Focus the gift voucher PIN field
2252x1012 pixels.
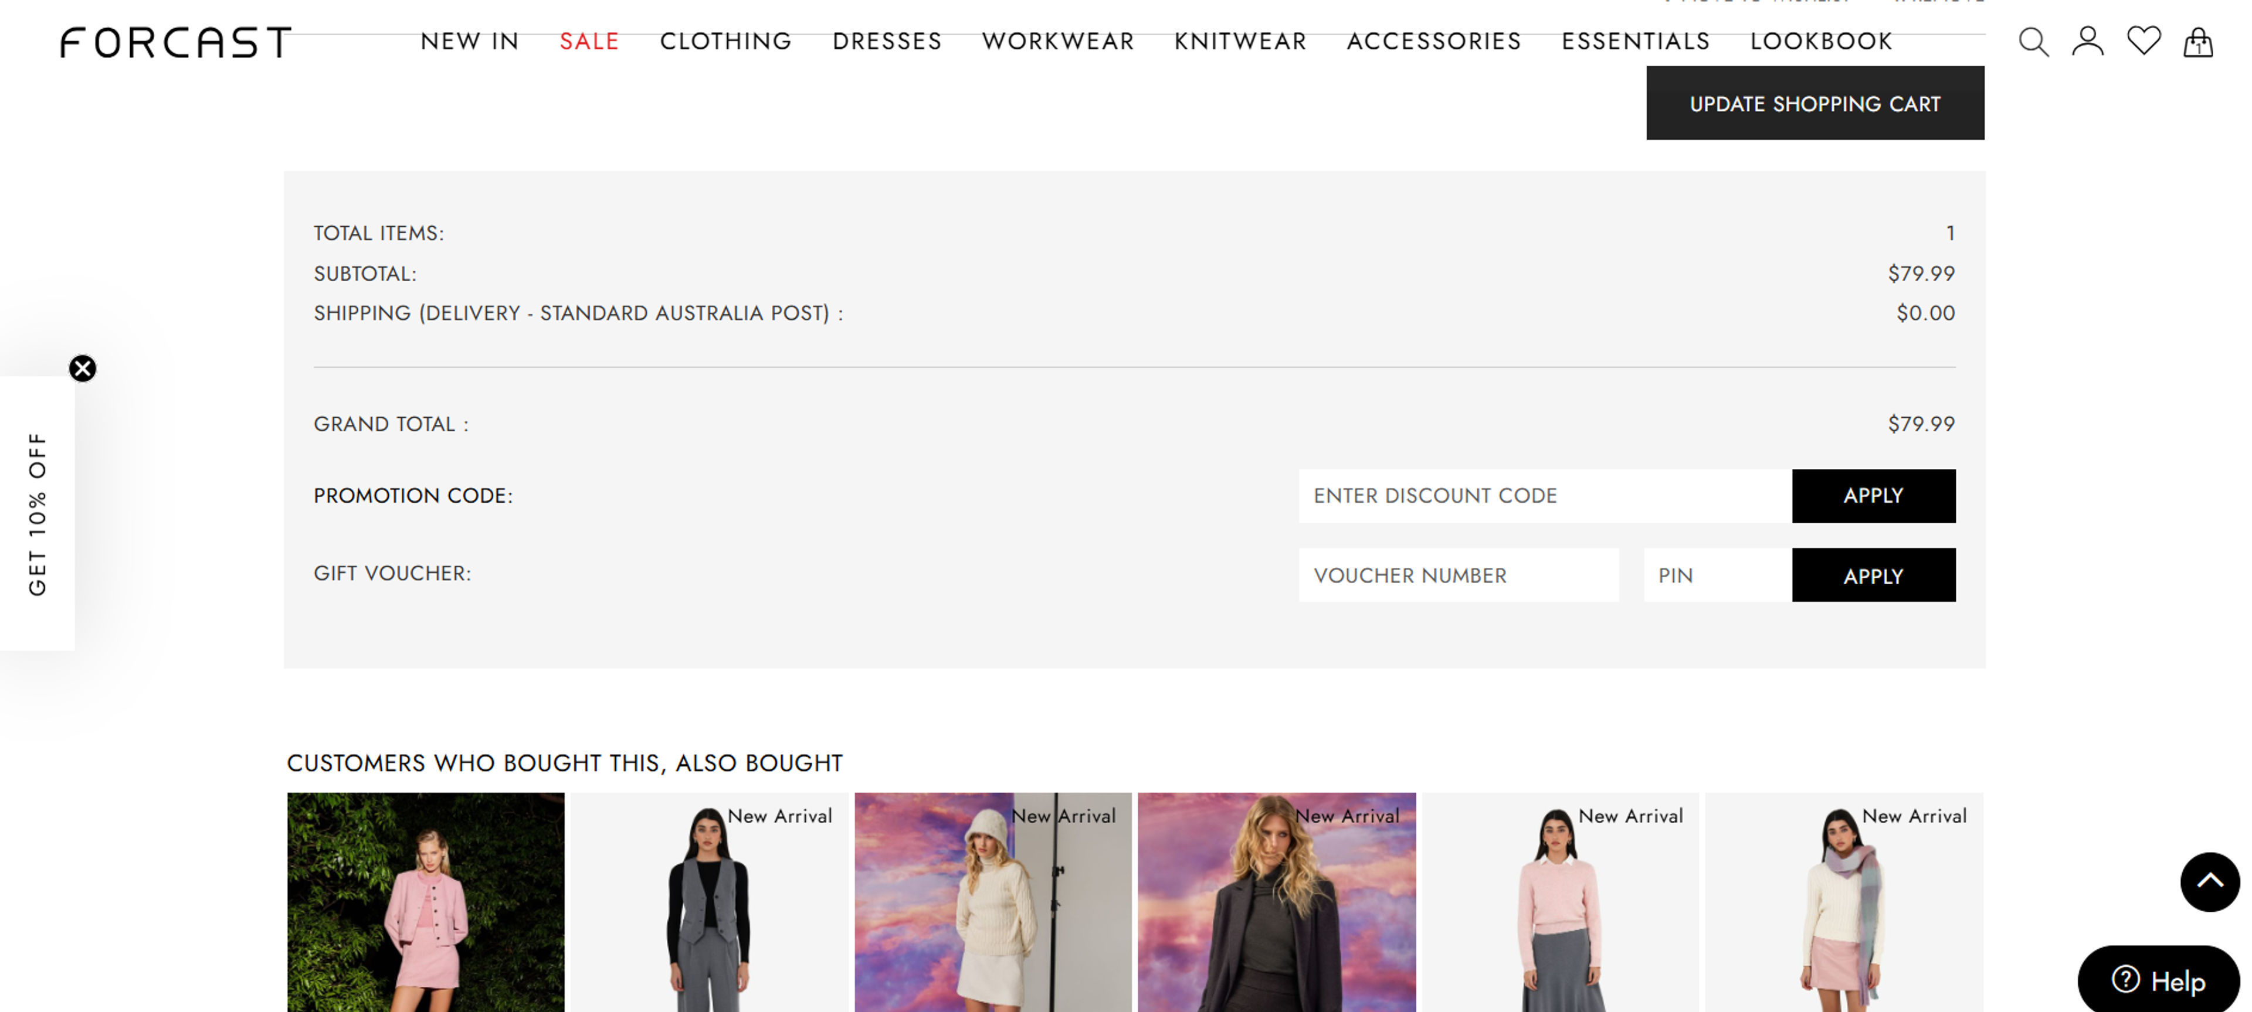tap(1717, 575)
